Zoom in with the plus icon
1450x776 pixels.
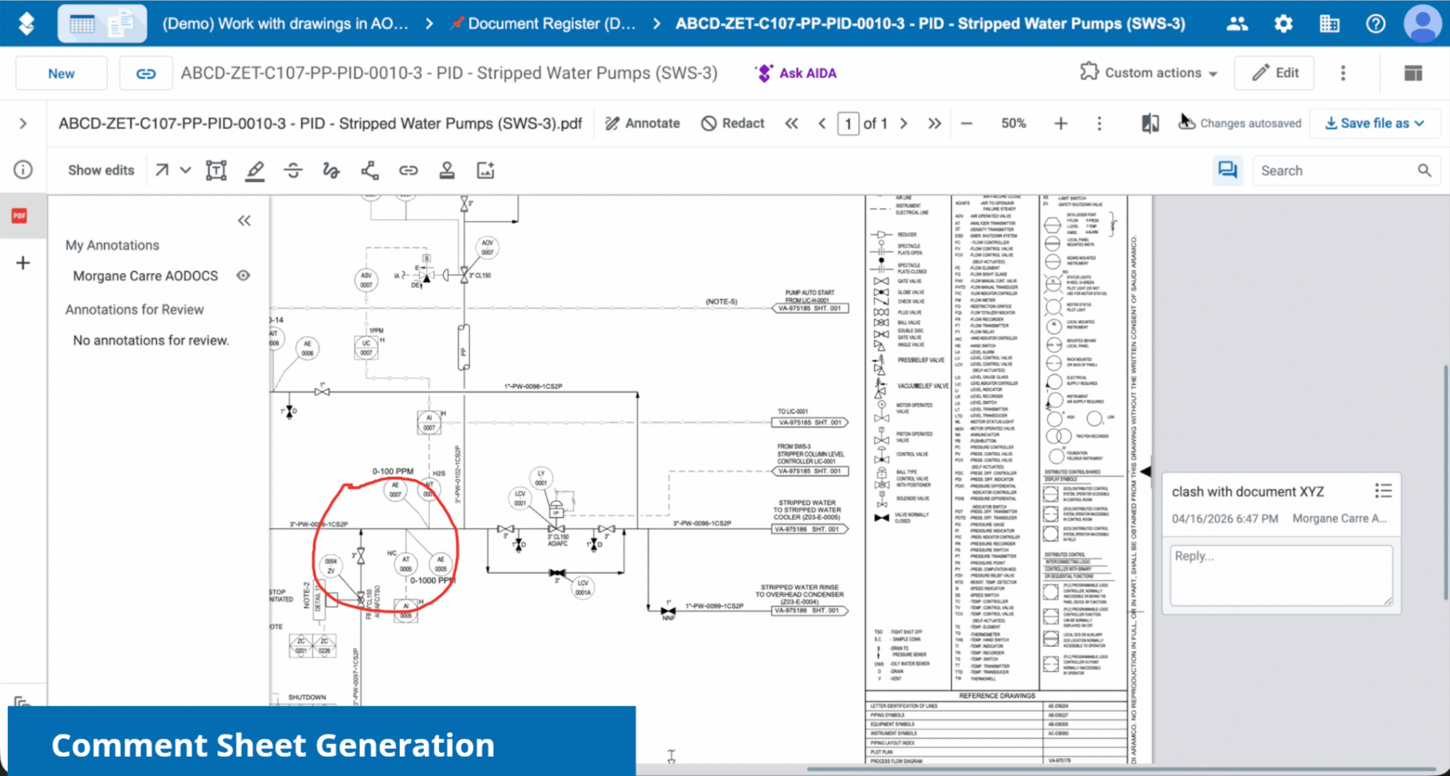pos(1060,123)
